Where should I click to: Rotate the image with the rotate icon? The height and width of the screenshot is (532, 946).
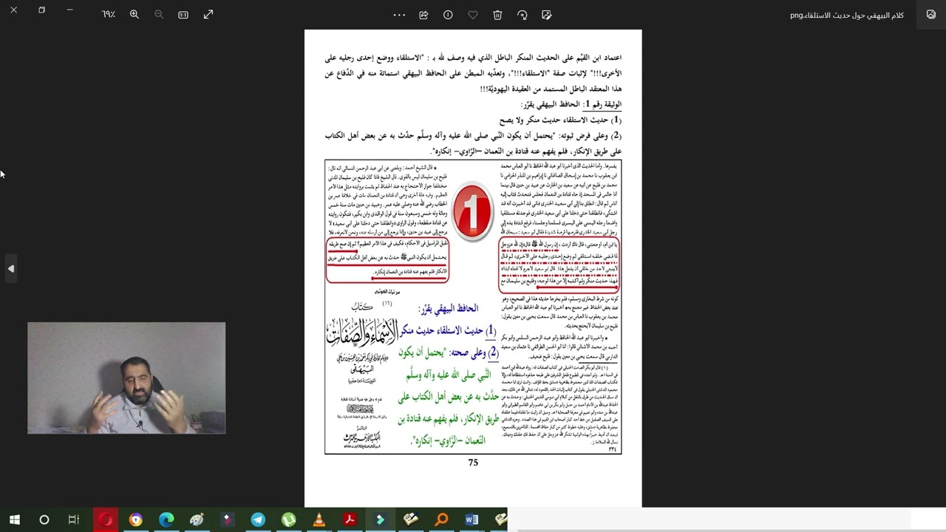pos(523,15)
